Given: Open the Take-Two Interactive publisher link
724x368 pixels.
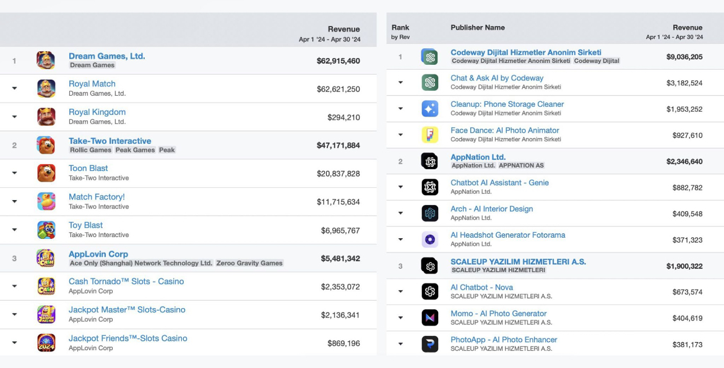Looking at the screenshot, I should point(110,141).
